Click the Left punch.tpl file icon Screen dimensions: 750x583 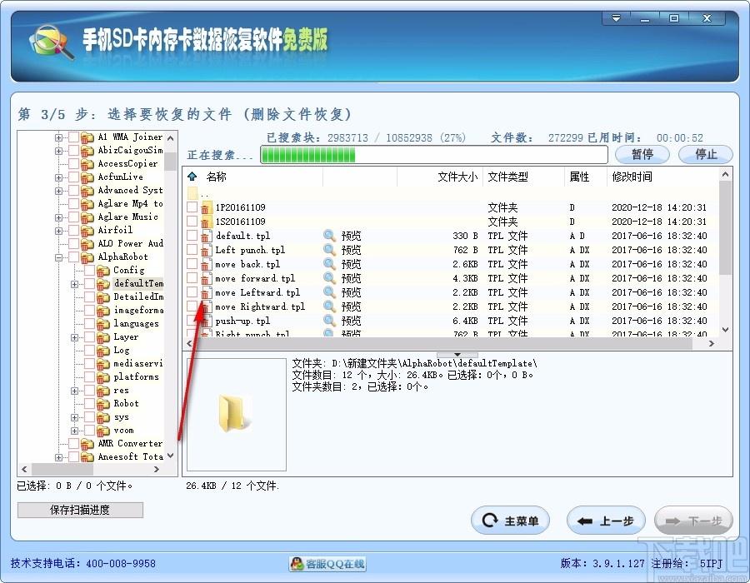(206, 250)
